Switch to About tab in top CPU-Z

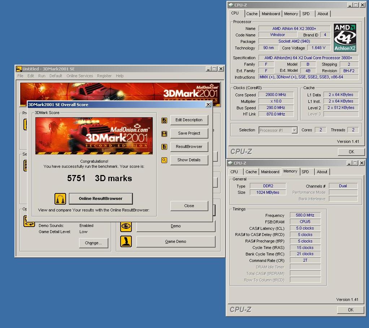pyautogui.click(x=323, y=14)
